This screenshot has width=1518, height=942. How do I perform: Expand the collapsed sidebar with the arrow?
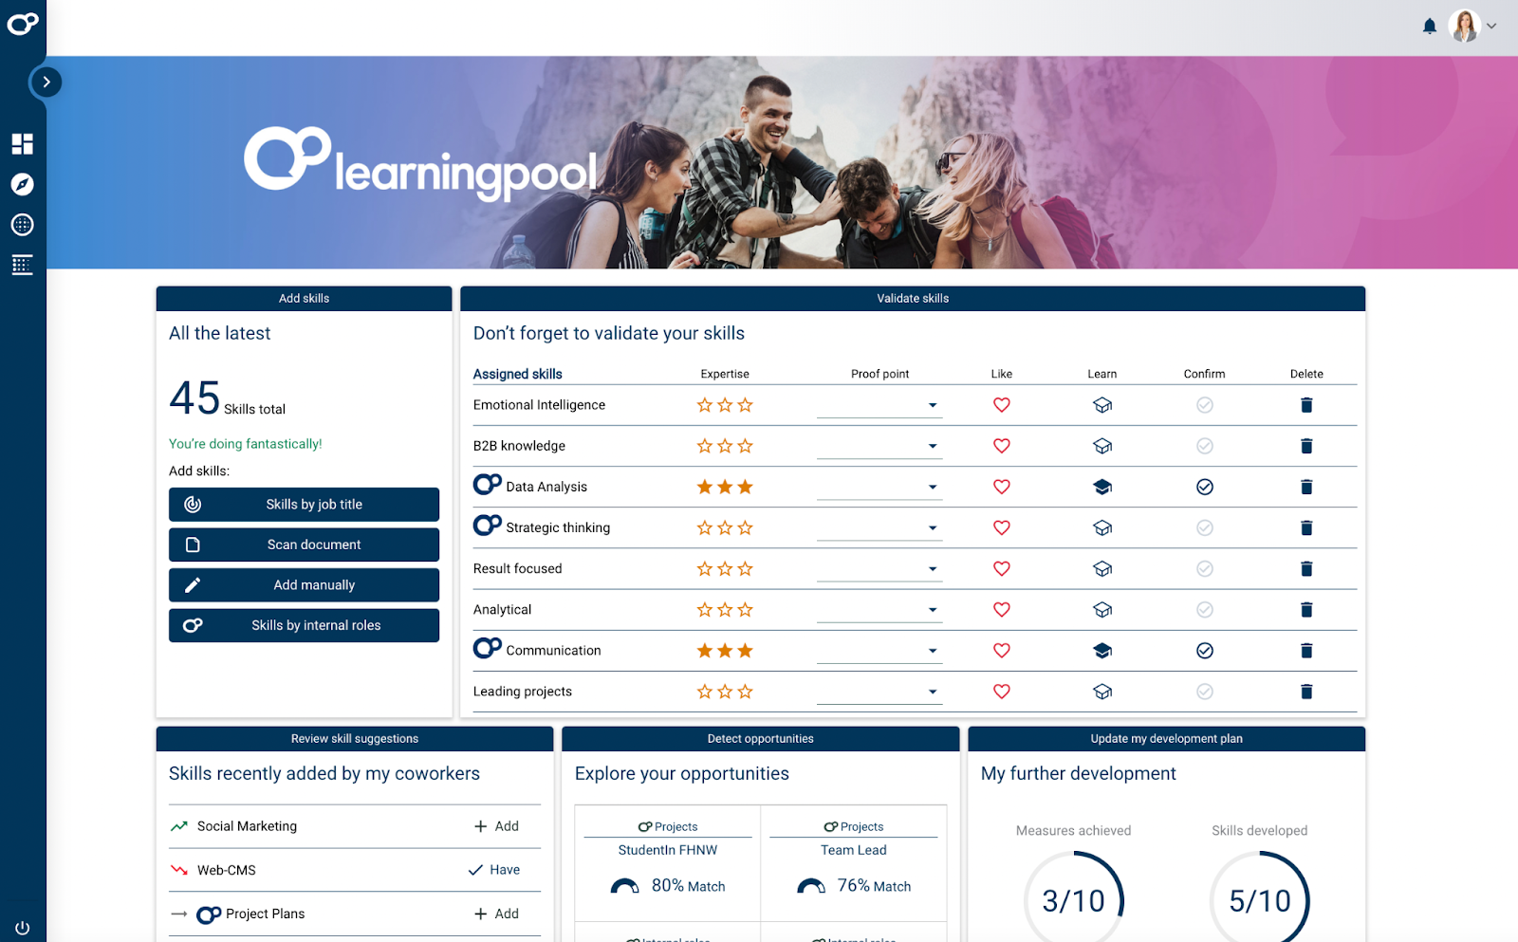pos(46,83)
